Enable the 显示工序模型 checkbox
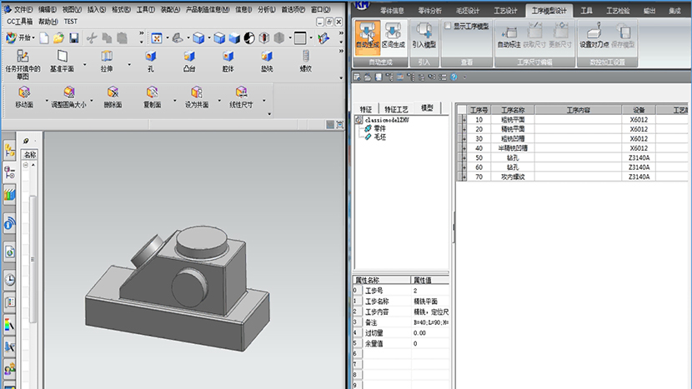Image resolution: width=692 pixels, height=389 pixels. [x=448, y=27]
